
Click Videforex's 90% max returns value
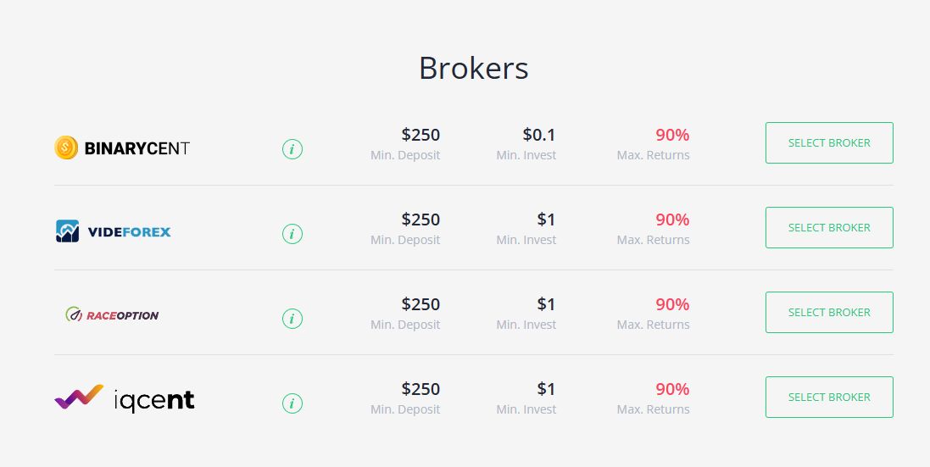672,220
